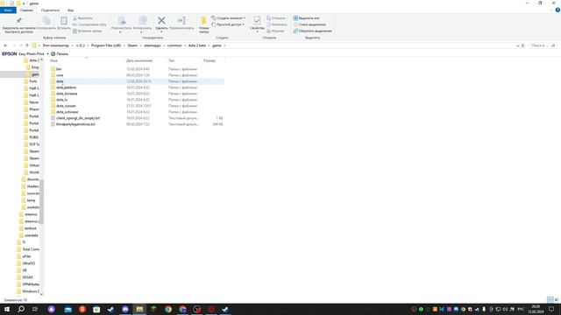Click the Properties checkmark icon
The width and height of the screenshot is (561, 315).
tap(257, 20)
